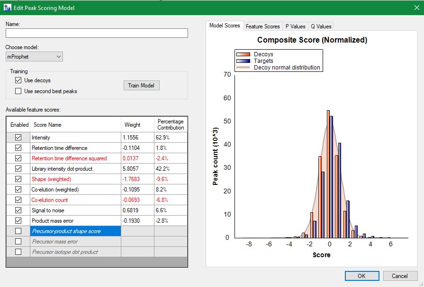Screen dimensions: 424x287
Task: Click the Skyline app icon in title bar
Action: (7, 8)
